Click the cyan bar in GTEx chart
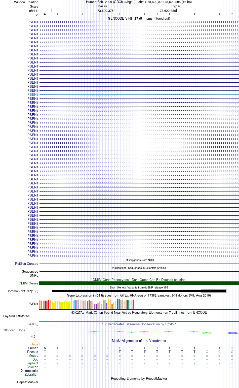 point(75,305)
